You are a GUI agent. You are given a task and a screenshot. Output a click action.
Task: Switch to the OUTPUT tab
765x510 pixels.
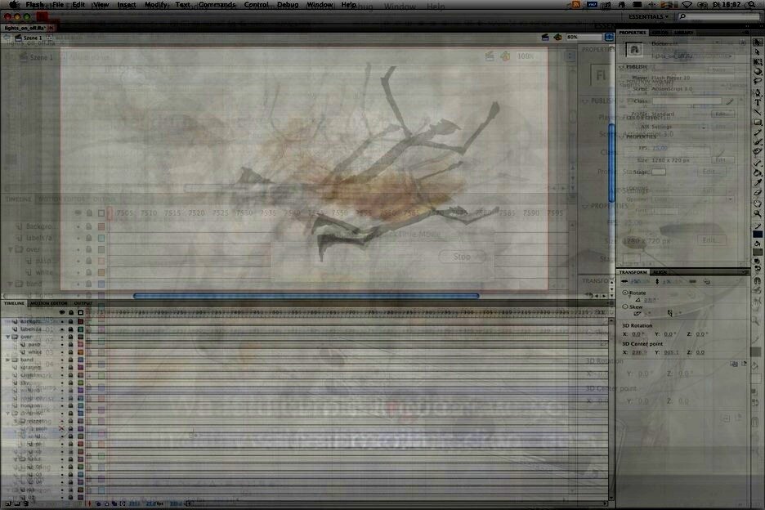[x=83, y=303]
